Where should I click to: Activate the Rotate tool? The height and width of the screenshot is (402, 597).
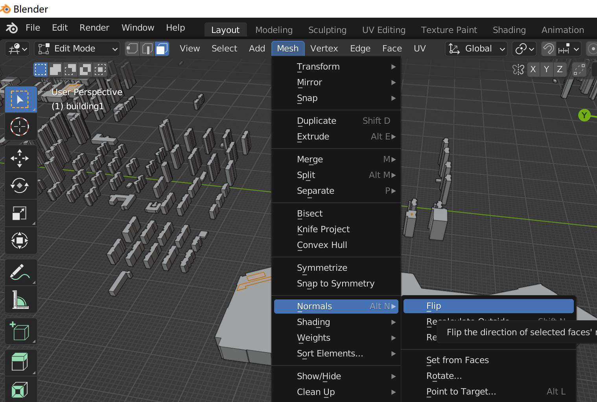coord(20,185)
